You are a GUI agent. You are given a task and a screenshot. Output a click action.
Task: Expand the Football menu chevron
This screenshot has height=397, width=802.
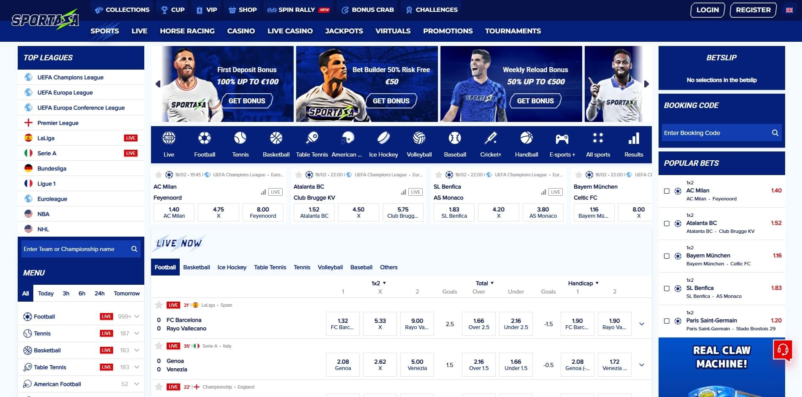tap(137, 316)
